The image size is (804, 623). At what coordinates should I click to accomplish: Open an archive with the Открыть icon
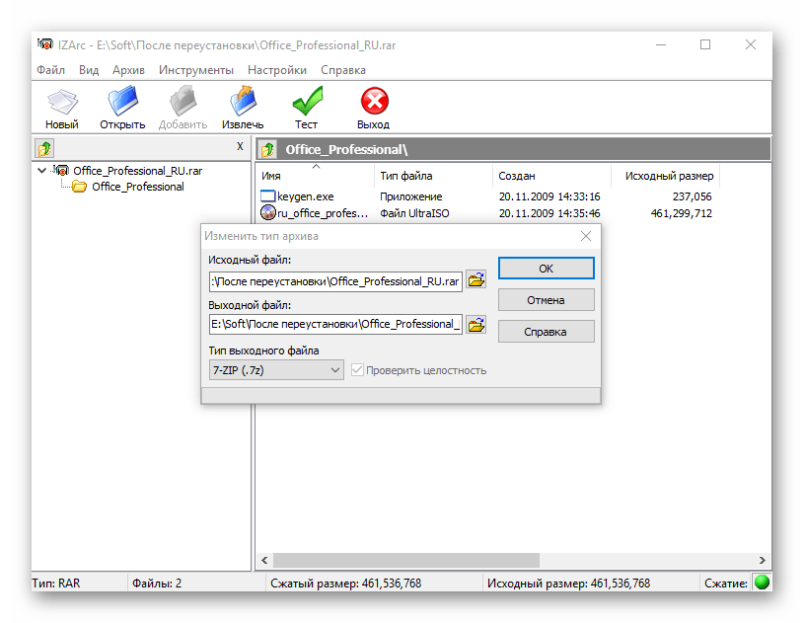tap(122, 101)
